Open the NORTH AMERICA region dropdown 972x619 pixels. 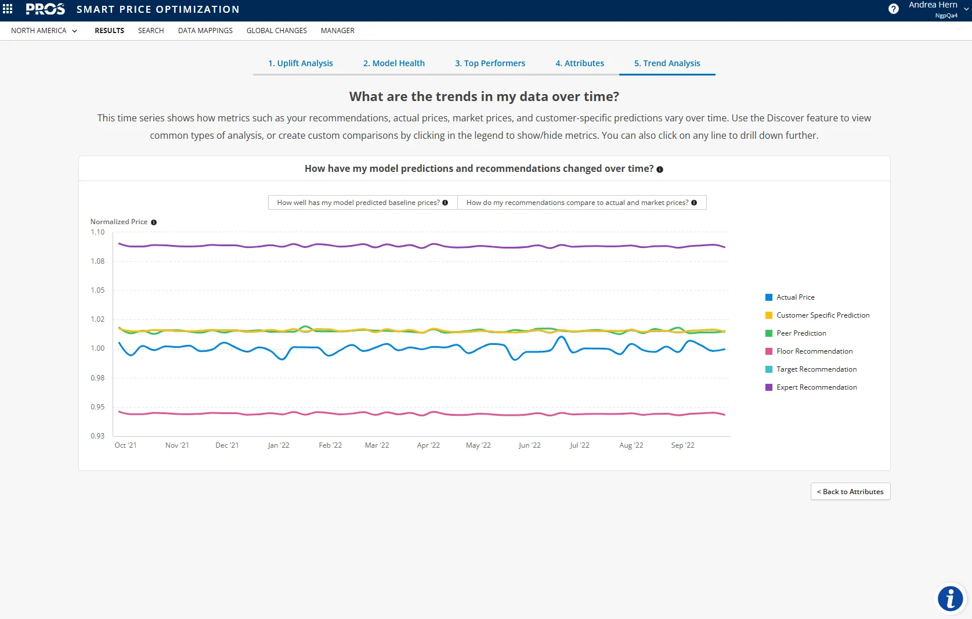[x=44, y=31]
